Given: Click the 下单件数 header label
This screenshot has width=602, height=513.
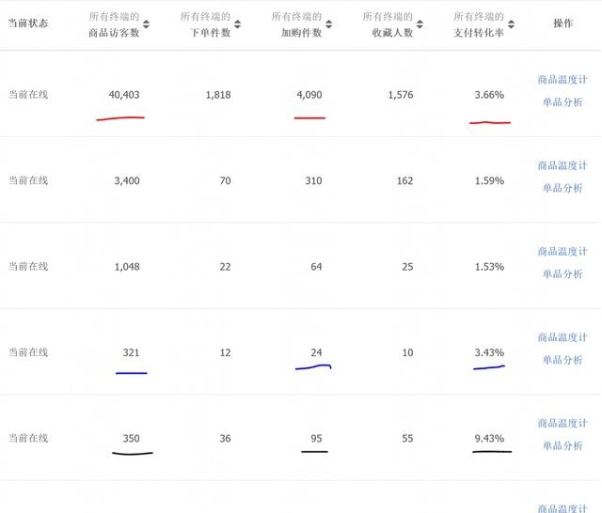Looking at the screenshot, I should coord(211,33).
